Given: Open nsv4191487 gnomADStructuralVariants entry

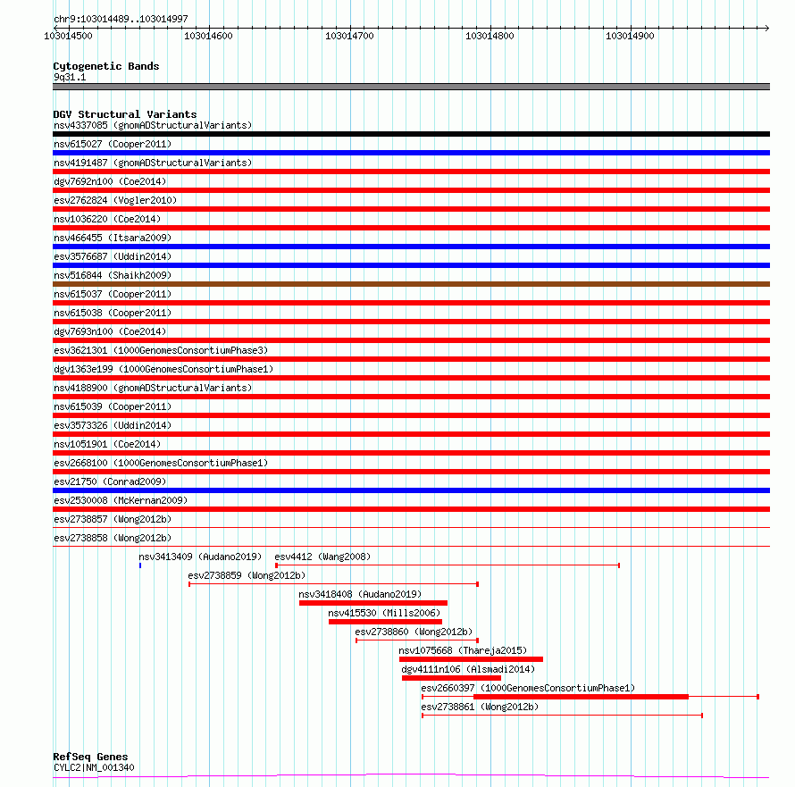Looking at the screenshot, I should point(153,163).
